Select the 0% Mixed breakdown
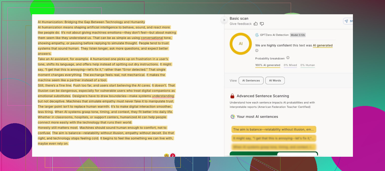This screenshot has width=385, height=171. tap(290, 65)
